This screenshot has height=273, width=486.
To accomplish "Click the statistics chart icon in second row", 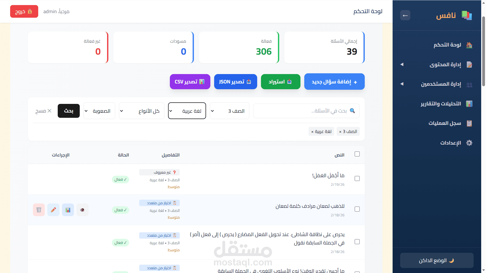I will click(x=68, y=210).
